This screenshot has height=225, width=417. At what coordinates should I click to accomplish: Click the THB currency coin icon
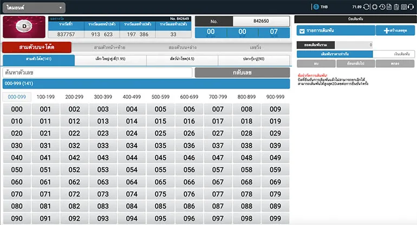(315, 6)
